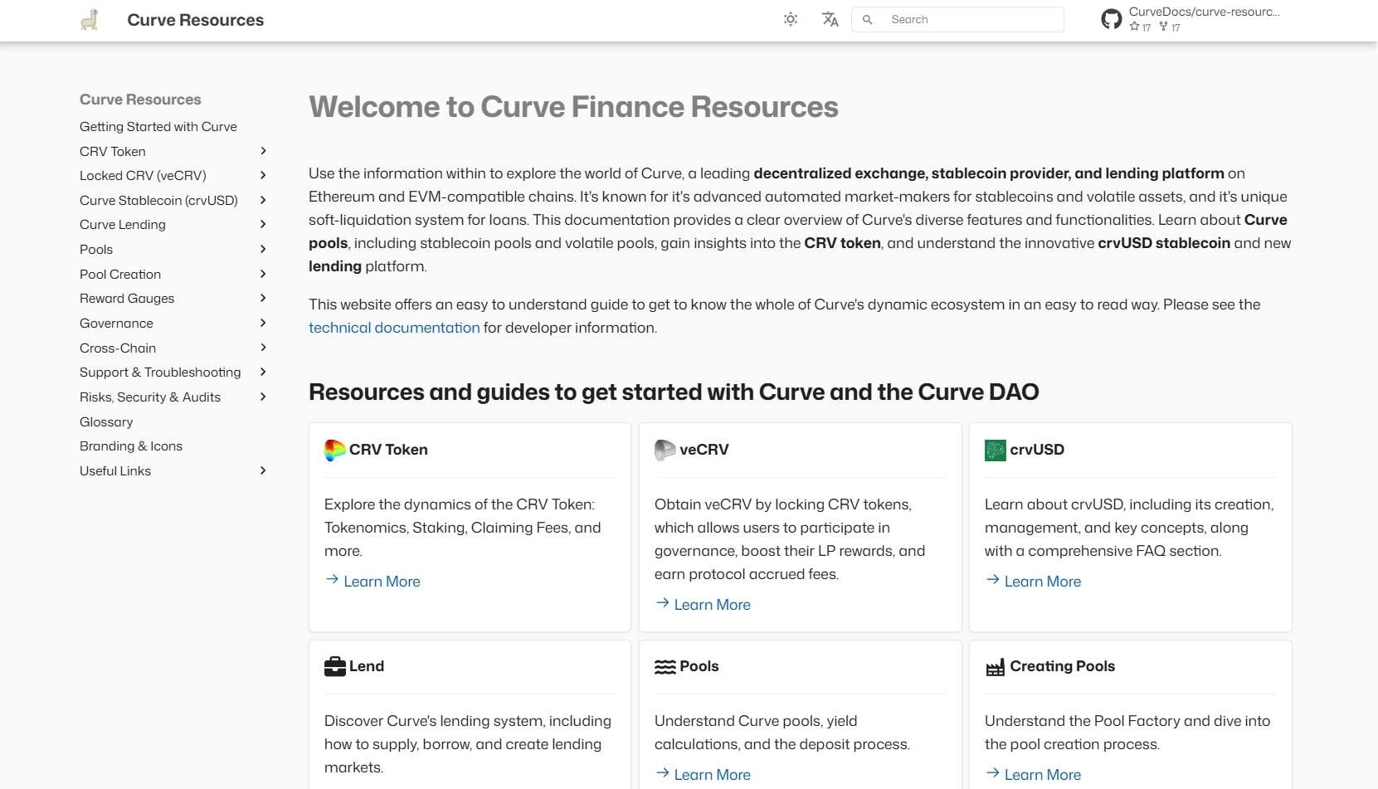This screenshot has height=789, width=1378.
Task: Open Pool Creation sidebar item
Action: tap(120, 275)
